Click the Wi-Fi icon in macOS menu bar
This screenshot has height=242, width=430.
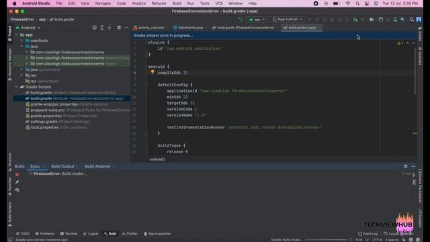coord(348,3)
